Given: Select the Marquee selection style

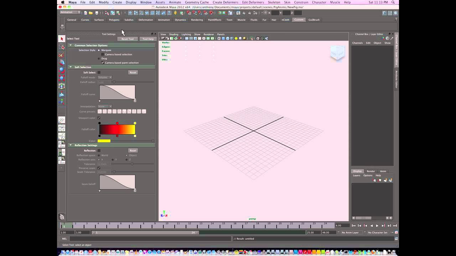Looking at the screenshot, I should coord(99,50).
